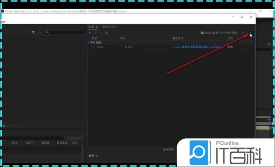Toggle the auto-encode watch folders checkbox

[x=202, y=33]
